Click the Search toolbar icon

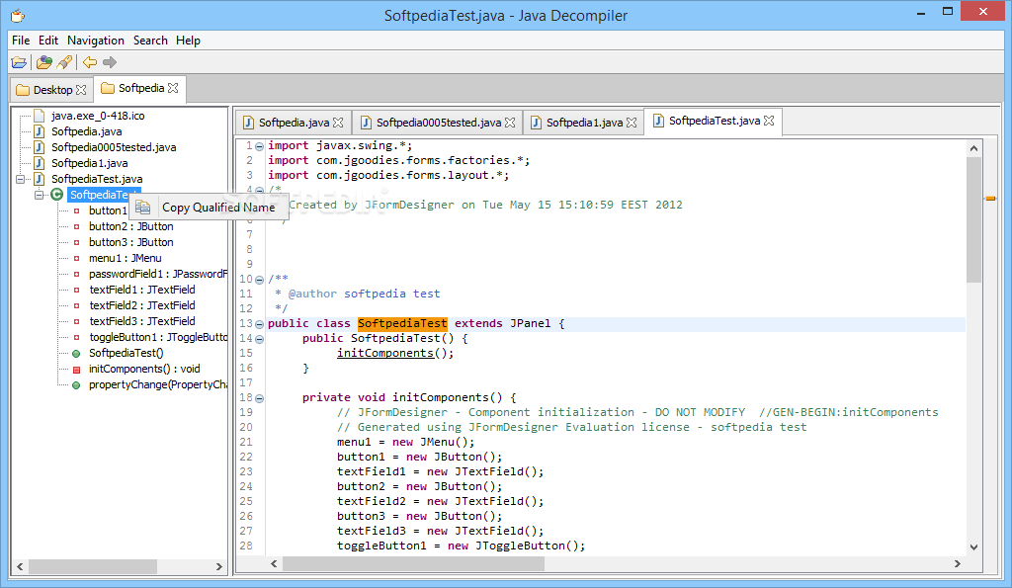[x=65, y=62]
